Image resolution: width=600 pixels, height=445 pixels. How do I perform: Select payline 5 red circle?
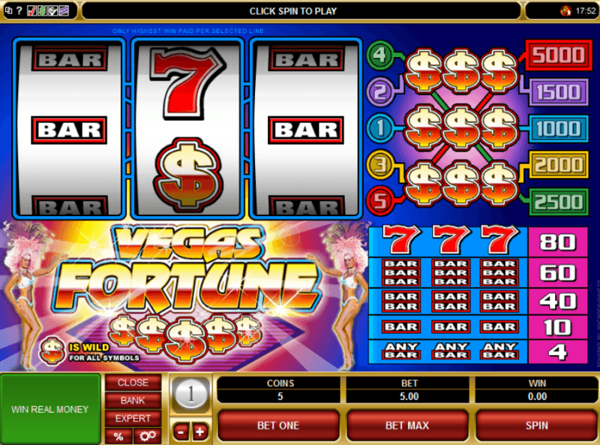(379, 201)
